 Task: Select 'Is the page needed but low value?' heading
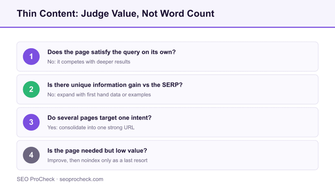[x=97, y=150]
